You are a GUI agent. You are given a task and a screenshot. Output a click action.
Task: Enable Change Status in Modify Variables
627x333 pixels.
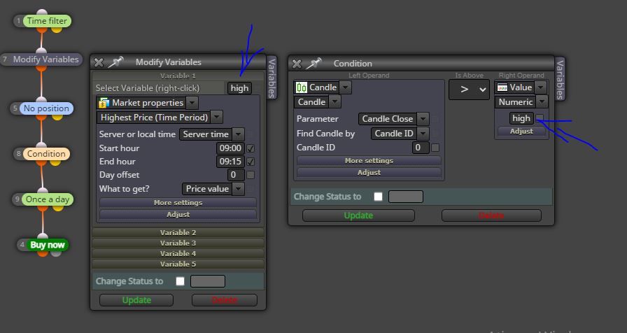coord(180,281)
